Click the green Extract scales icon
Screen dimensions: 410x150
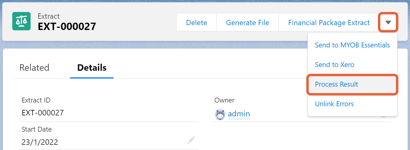tap(21, 21)
